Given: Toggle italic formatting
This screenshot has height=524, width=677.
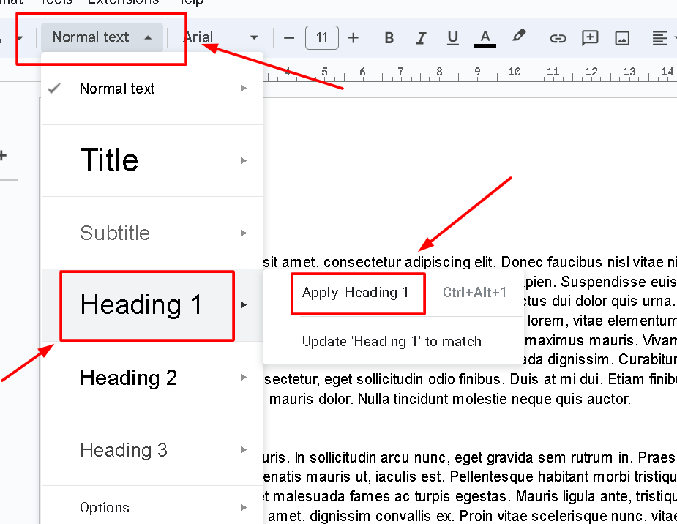Looking at the screenshot, I should pos(421,38).
